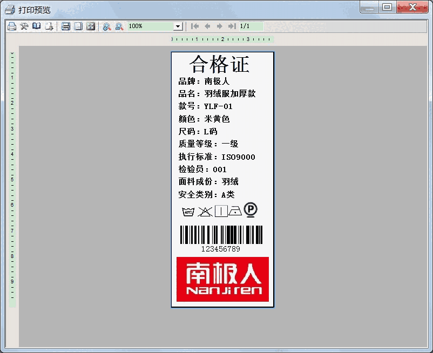Image resolution: width=433 pixels, height=353 pixels.
Task: Select the whole-page view icon
Action: (78, 26)
